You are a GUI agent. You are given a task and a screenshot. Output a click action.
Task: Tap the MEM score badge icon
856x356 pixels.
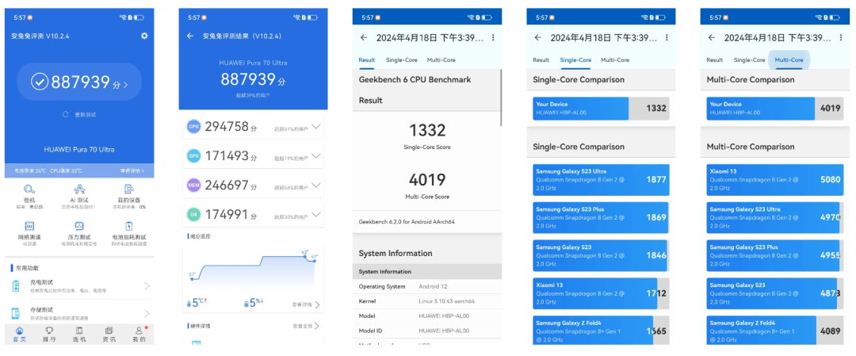(x=193, y=185)
